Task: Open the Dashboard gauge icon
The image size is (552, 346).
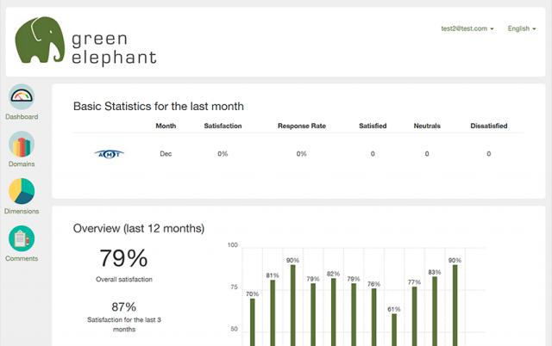Action: 22,96
